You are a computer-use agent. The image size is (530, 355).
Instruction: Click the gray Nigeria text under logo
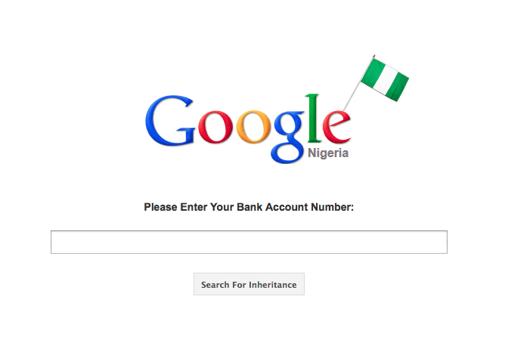click(x=328, y=153)
